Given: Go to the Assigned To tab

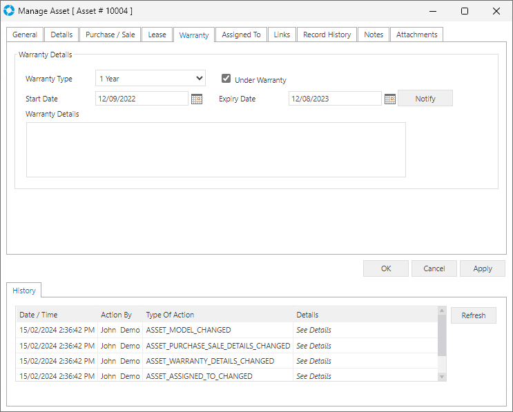Looking at the screenshot, I should (241, 35).
